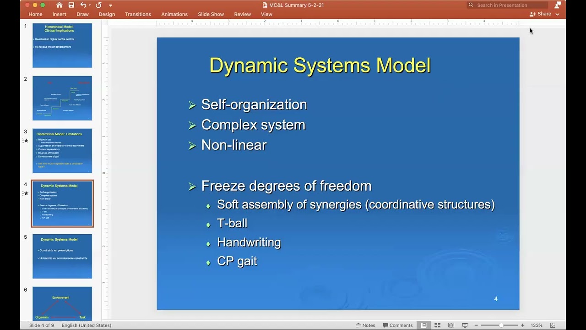Start slide show from the status bar

(465, 325)
